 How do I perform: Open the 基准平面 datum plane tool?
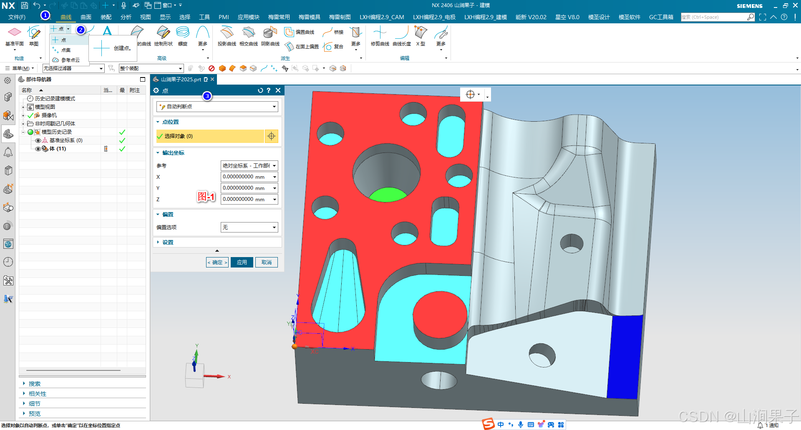[x=14, y=36]
